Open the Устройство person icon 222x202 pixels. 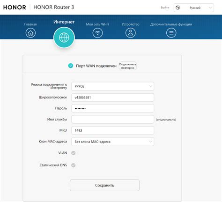click(131, 33)
